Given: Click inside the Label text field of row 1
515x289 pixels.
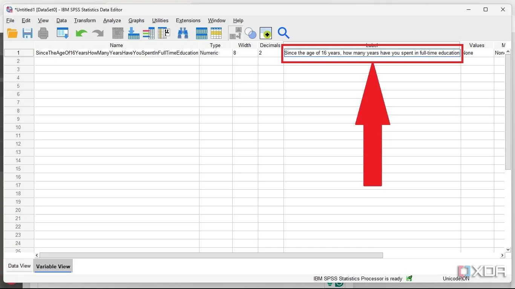Looking at the screenshot, I should tap(372, 53).
